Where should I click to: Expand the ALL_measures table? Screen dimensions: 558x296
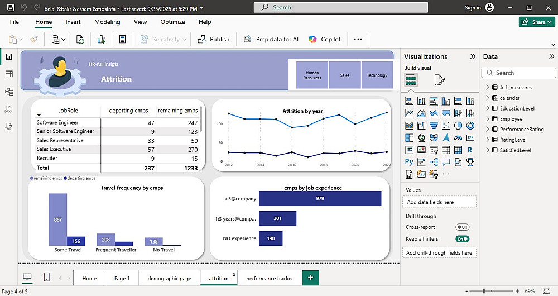[x=488, y=87]
